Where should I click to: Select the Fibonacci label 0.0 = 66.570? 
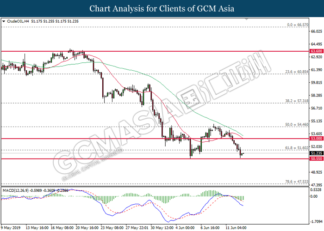pos(298,25)
